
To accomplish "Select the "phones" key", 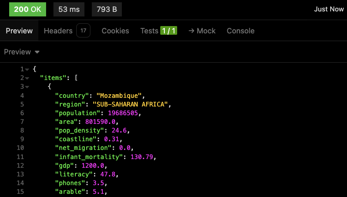I will (70, 183).
